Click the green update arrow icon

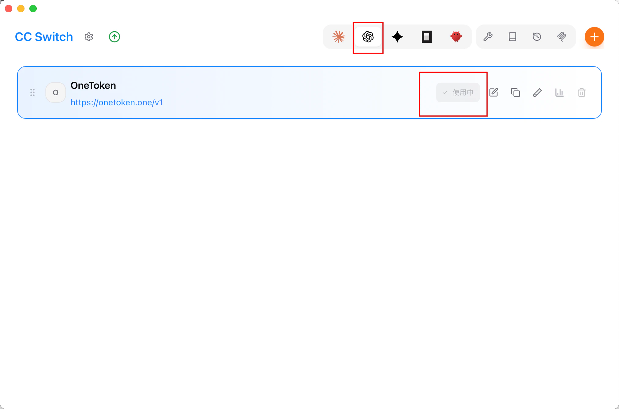coord(114,37)
